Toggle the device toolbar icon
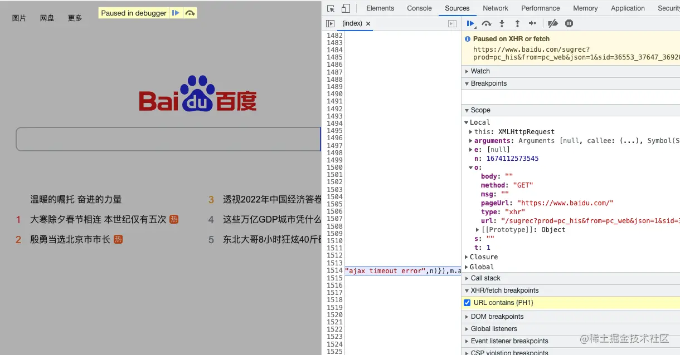680x355 pixels. [346, 8]
